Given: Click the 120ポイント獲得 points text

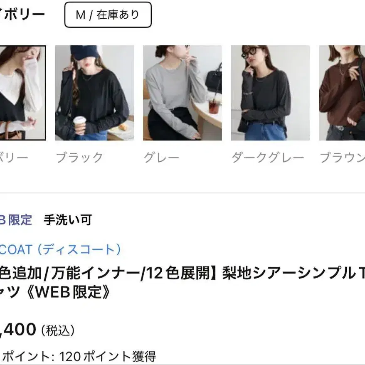Looking at the screenshot, I should coord(108,356).
